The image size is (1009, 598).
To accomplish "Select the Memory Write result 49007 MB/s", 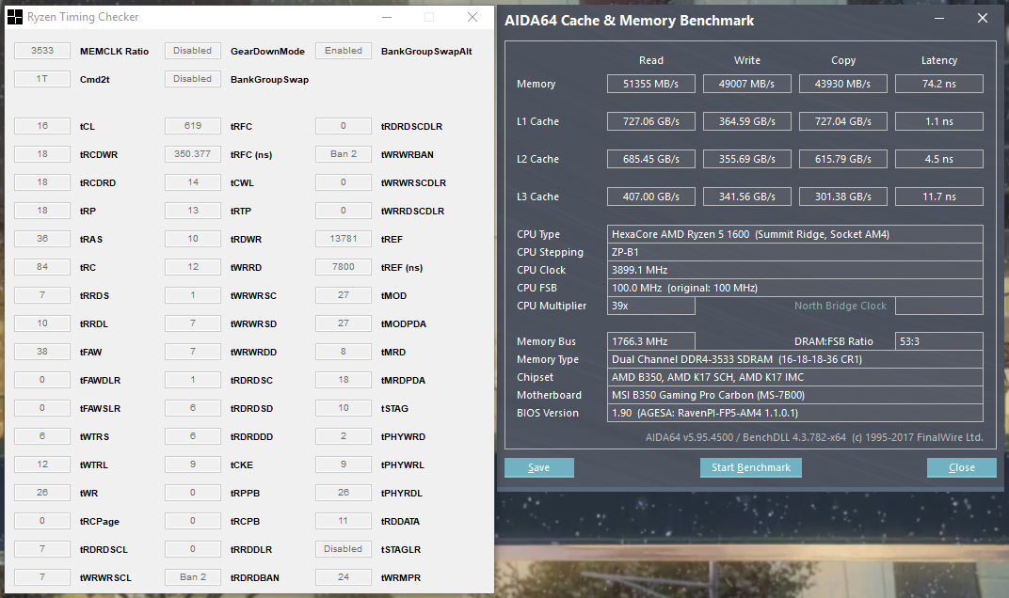I will pyautogui.click(x=747, y=84).
